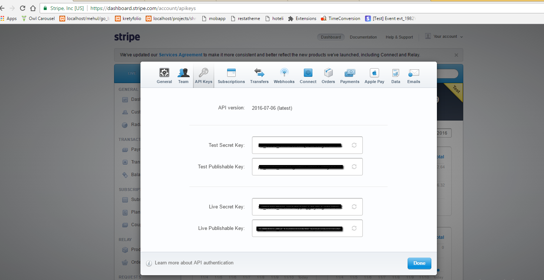Switch to the Transfers settings icon
Viewport: 544px width, 280px height.
point(259,73)
